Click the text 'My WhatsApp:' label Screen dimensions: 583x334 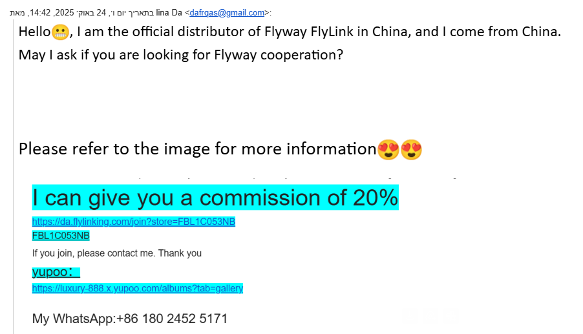tap(74, 318)
